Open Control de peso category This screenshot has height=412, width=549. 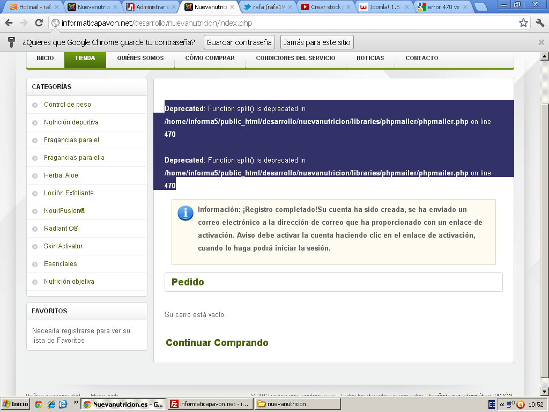pos(68,105)
